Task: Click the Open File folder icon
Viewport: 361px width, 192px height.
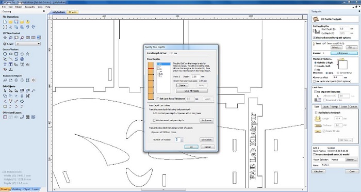Action: pyautogui.click(x=11, y=22)
